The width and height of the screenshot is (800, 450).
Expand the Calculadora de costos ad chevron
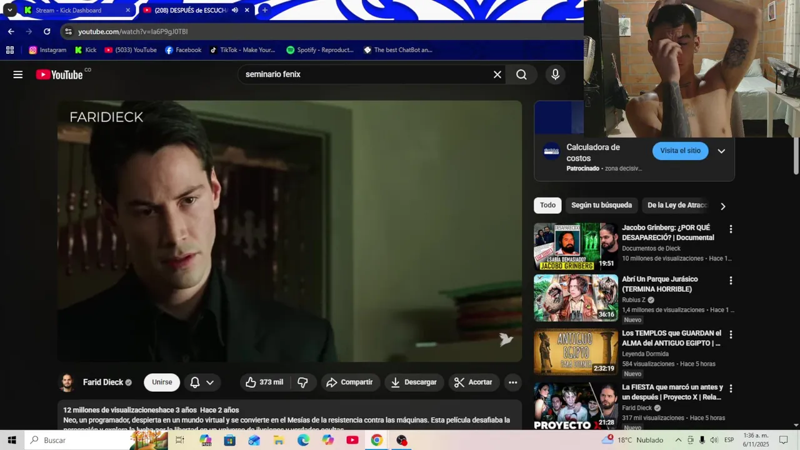pos(721,151)
